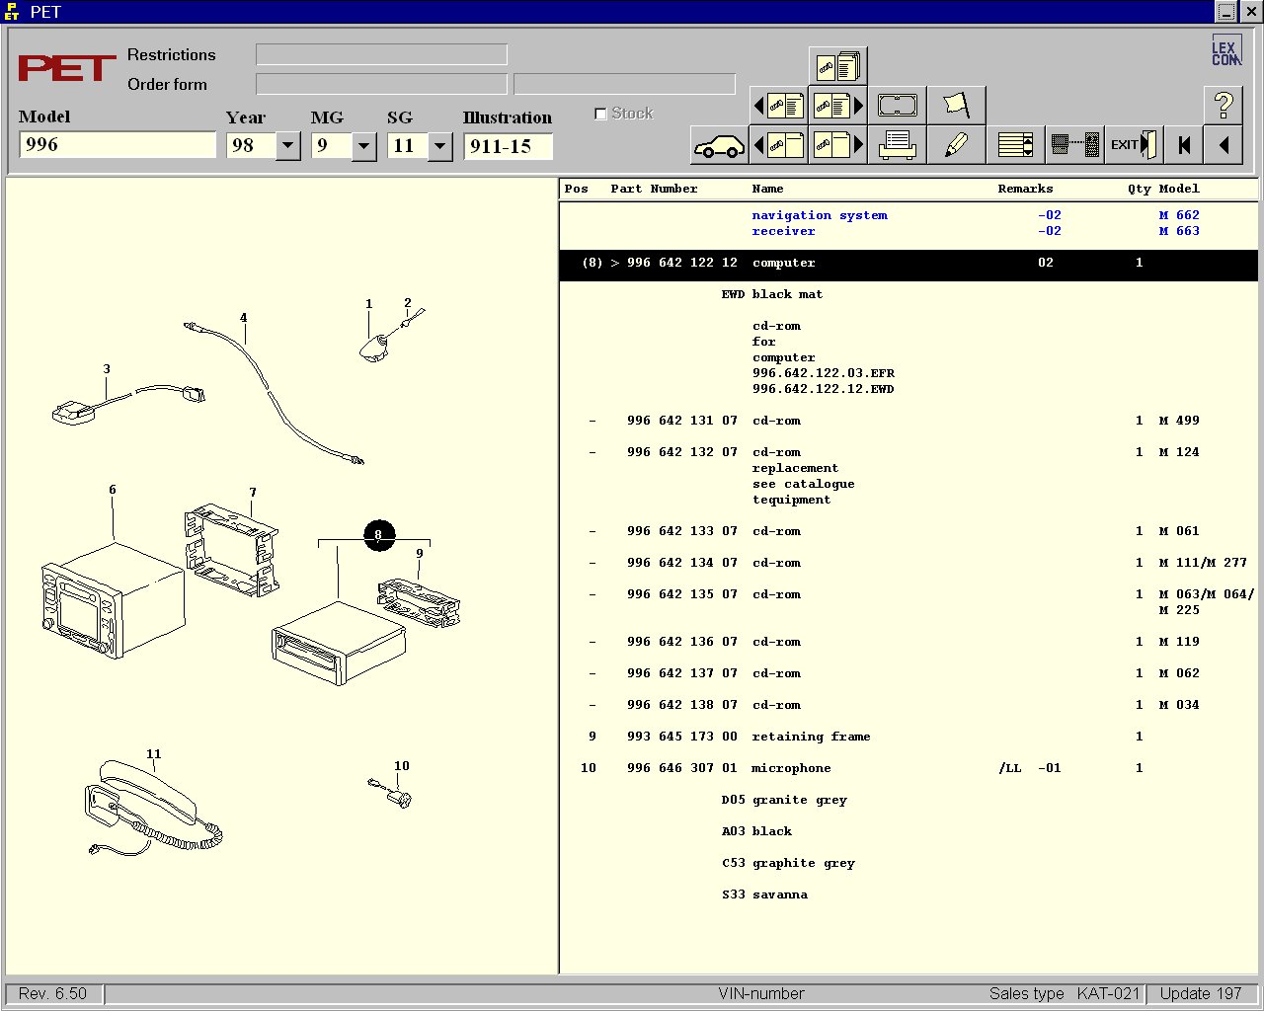Click the PET logo

point(67,68)
